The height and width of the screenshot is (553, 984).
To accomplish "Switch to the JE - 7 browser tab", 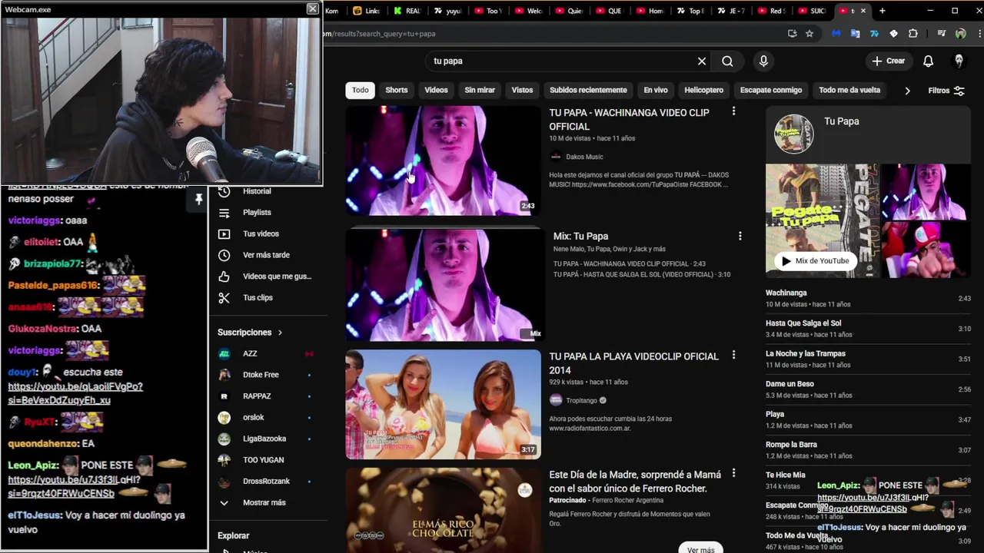I will [x=731, y=11].
